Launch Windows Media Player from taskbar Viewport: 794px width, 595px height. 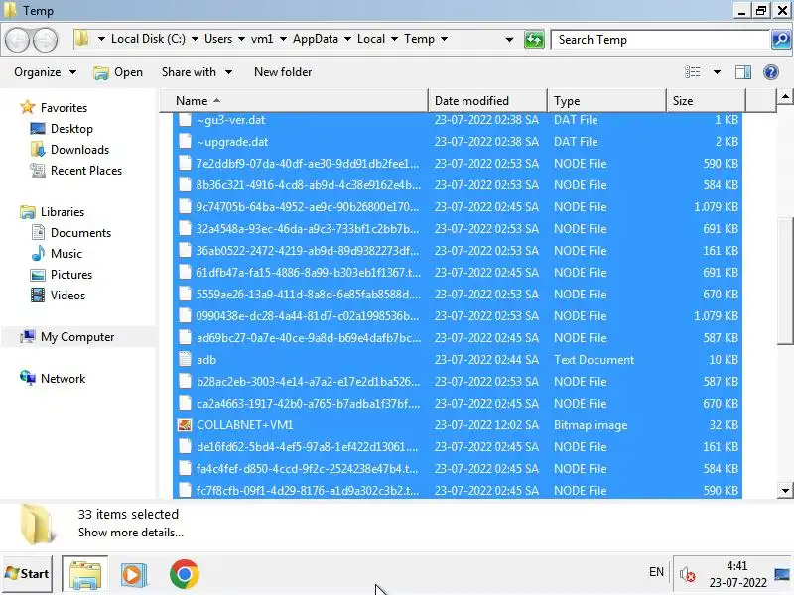pyautogui.click(x=134, y=574)
